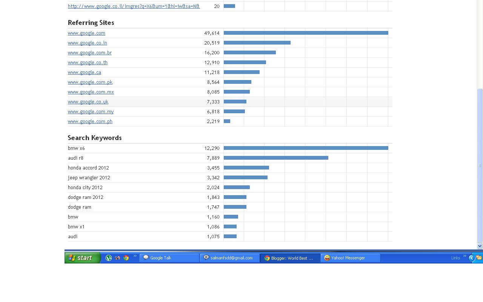
Task: Click the 20,519 pageview count
Action: pos(212,43)
